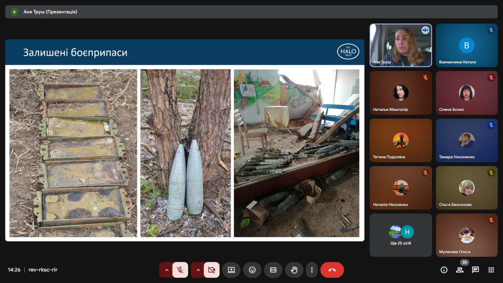This screenshot has height=283, width=503.
Task: Select Аня Труш video tile
Action: tap(400, 45)
